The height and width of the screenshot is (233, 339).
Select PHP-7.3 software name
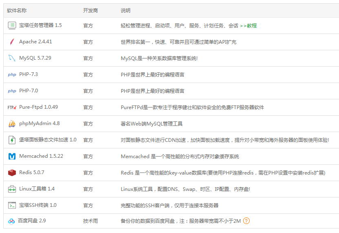(x=28, y=74)
